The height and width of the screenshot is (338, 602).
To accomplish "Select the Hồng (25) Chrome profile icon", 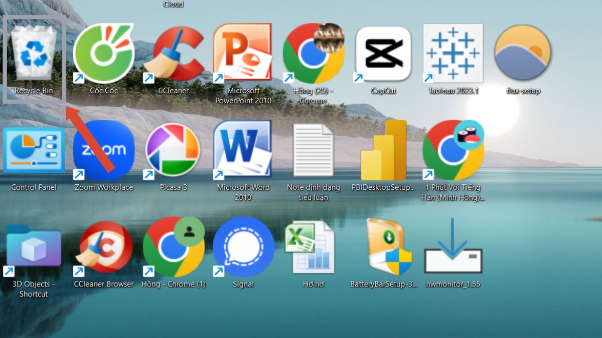I will tap(314, 53).
